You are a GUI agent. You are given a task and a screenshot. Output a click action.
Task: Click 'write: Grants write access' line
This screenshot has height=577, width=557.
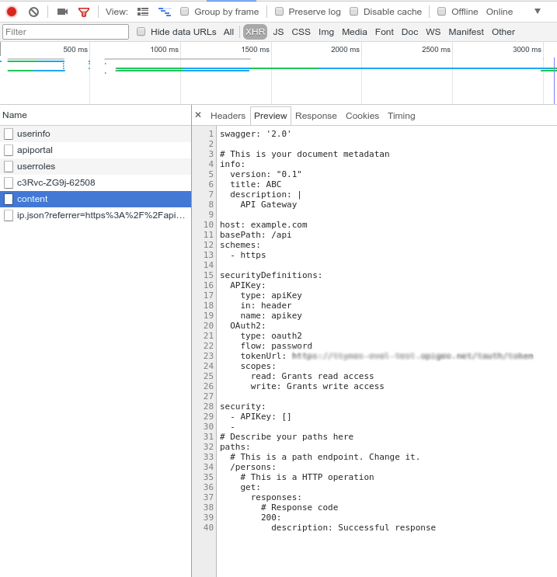(317, 387)
